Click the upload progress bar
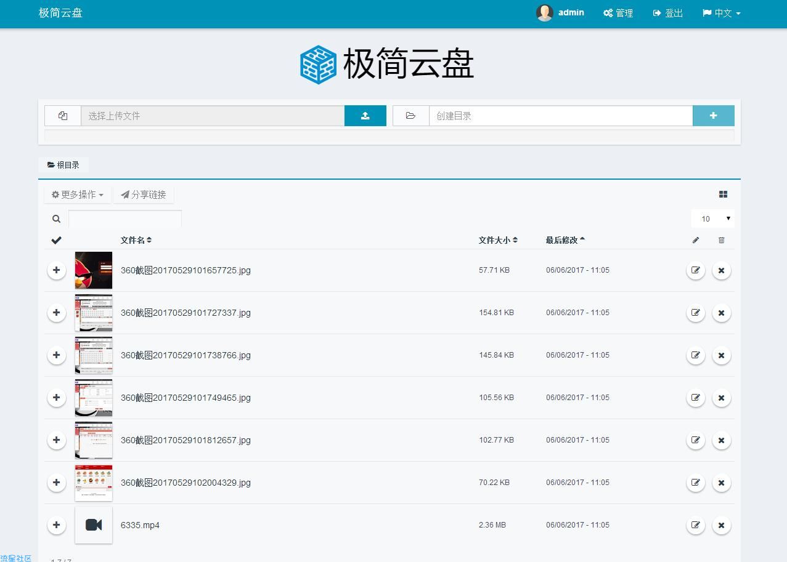Image resolution: width=787 pixels, height=562 pixels. coord(389,135)
